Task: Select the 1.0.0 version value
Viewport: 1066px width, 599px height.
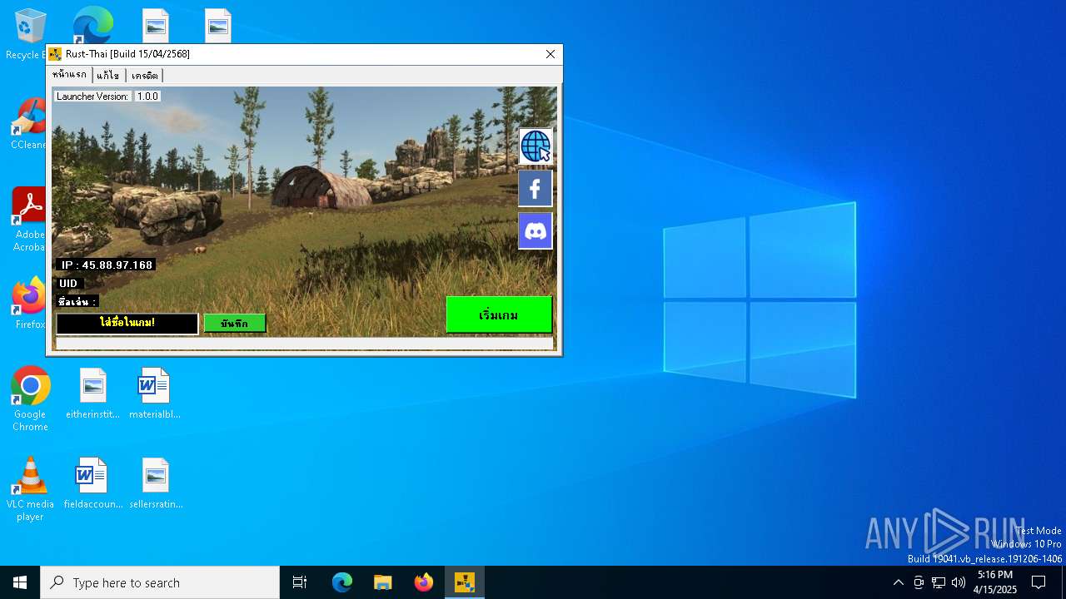Action: tap(147, 97)
